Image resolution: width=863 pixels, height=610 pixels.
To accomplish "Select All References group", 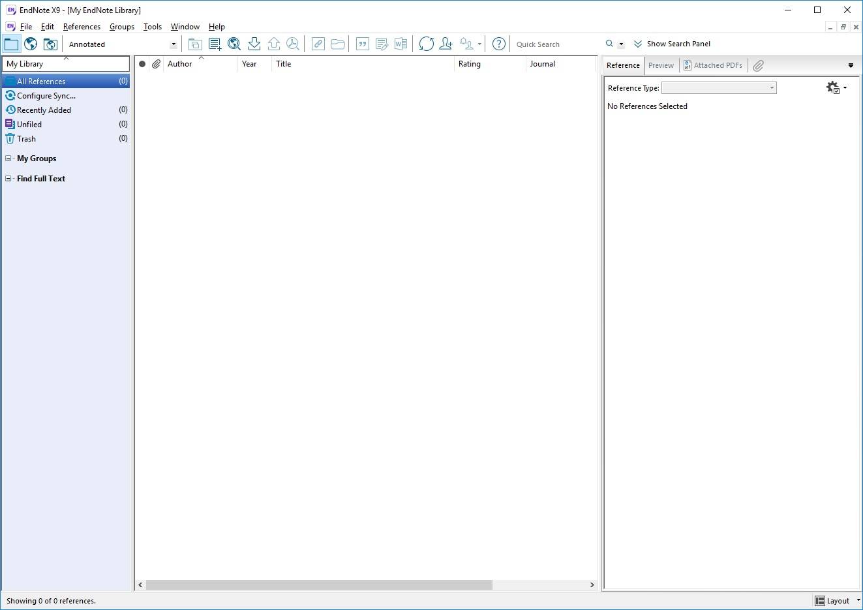I will point(66,82).
